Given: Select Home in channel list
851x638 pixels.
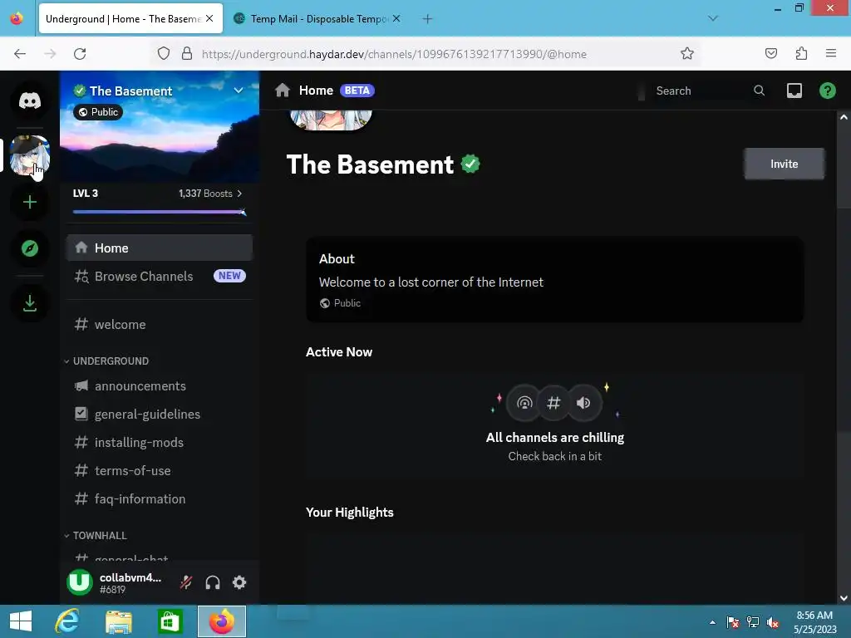Looking at the screenshot, I should pyautogui.click(x=159, y=248).
